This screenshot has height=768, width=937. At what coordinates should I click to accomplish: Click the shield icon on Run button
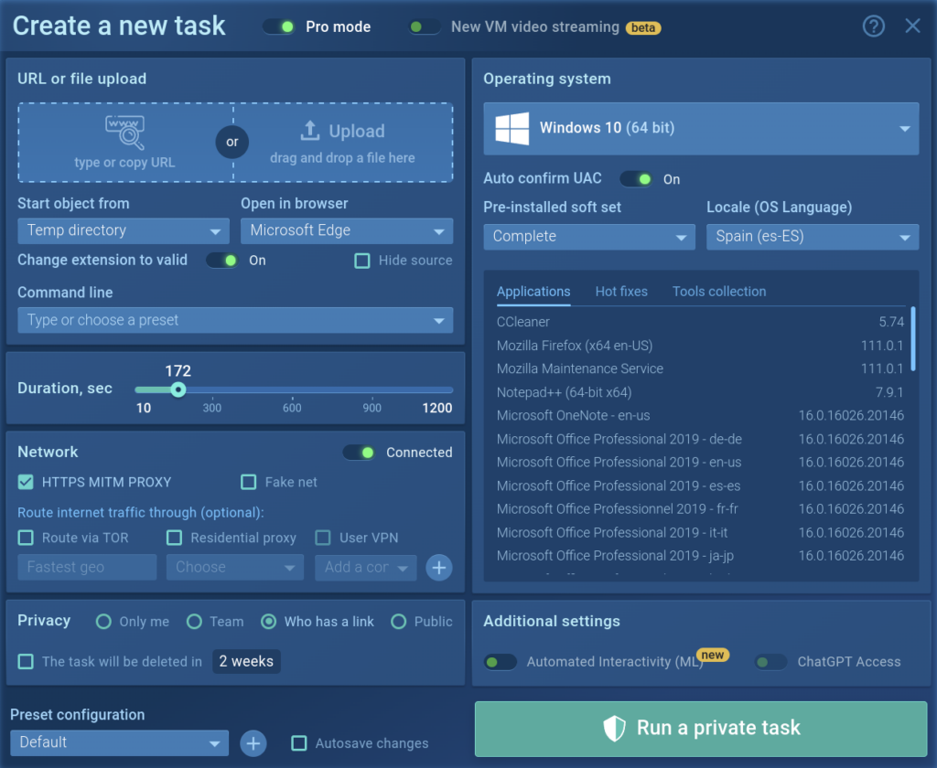[x=614, y=728]
